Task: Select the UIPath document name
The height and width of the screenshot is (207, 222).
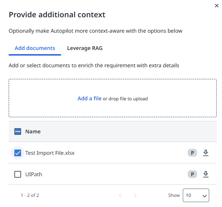Action: [34, 174]
